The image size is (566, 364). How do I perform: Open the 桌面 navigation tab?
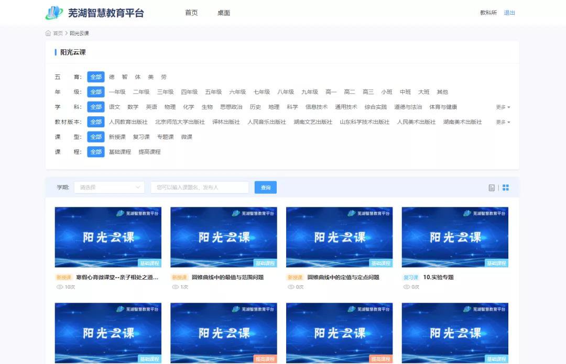point(224,13)
